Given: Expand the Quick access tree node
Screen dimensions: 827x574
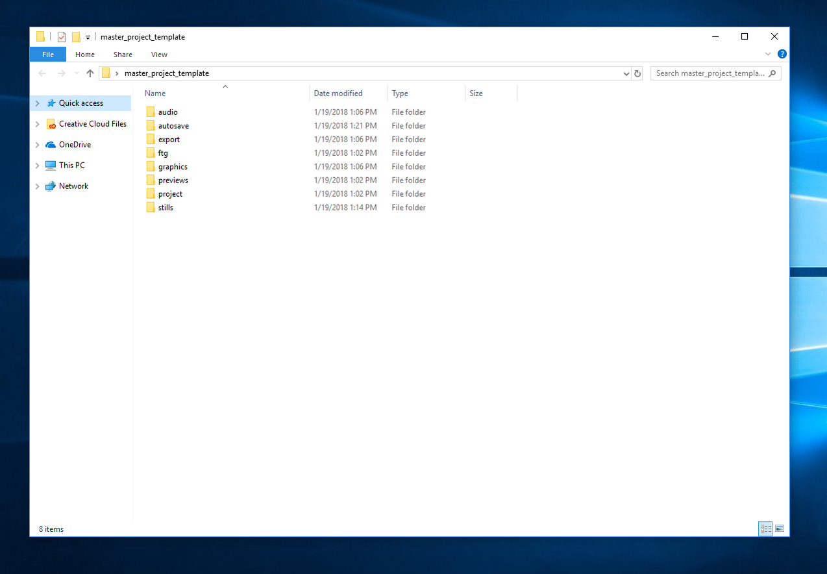Looking at the screenshot, I should (x=38, y=103).
